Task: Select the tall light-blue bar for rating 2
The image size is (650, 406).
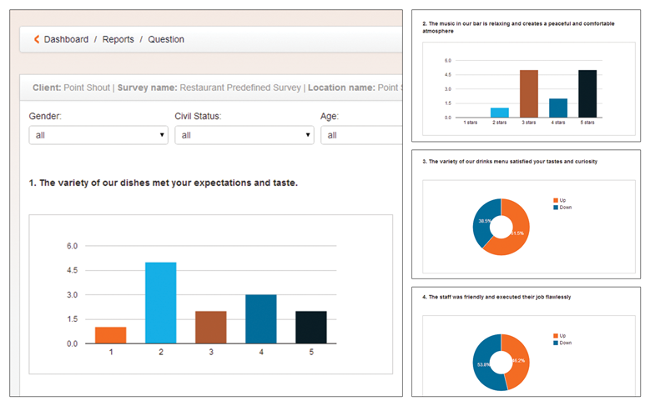Action: pyautogui.click(x=160, y=303)
